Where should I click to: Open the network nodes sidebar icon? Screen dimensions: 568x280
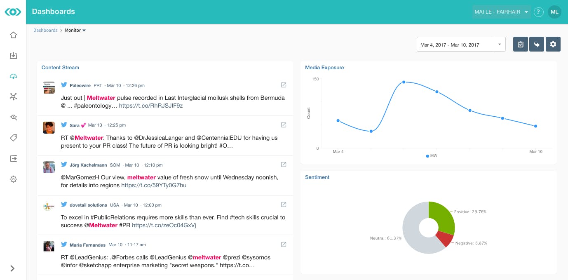tap(13, 96)
